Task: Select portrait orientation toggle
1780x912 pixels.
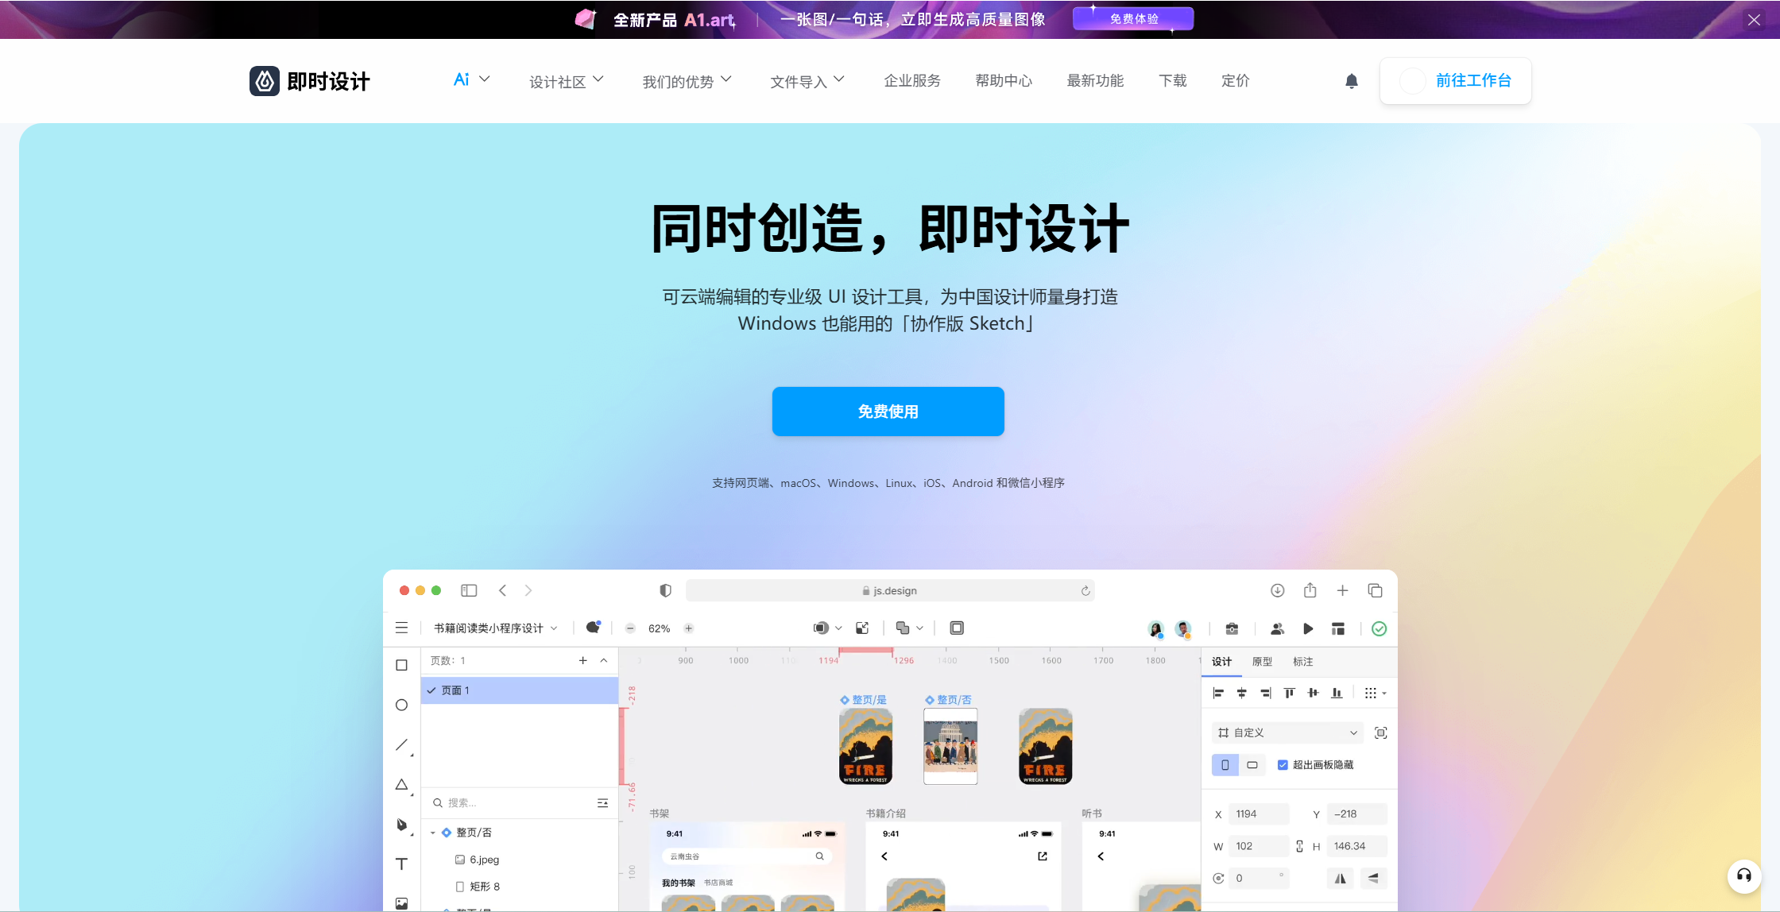Action: (x=1225, y=765)
